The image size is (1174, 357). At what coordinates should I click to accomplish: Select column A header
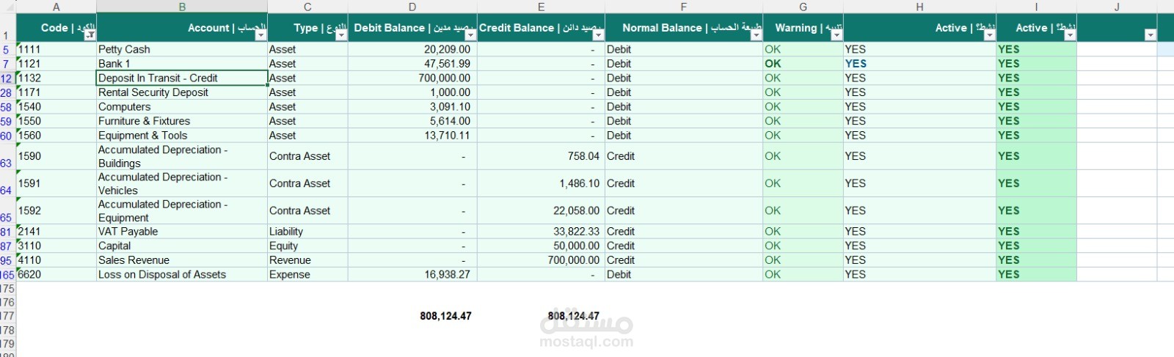(x=56, y=7)
